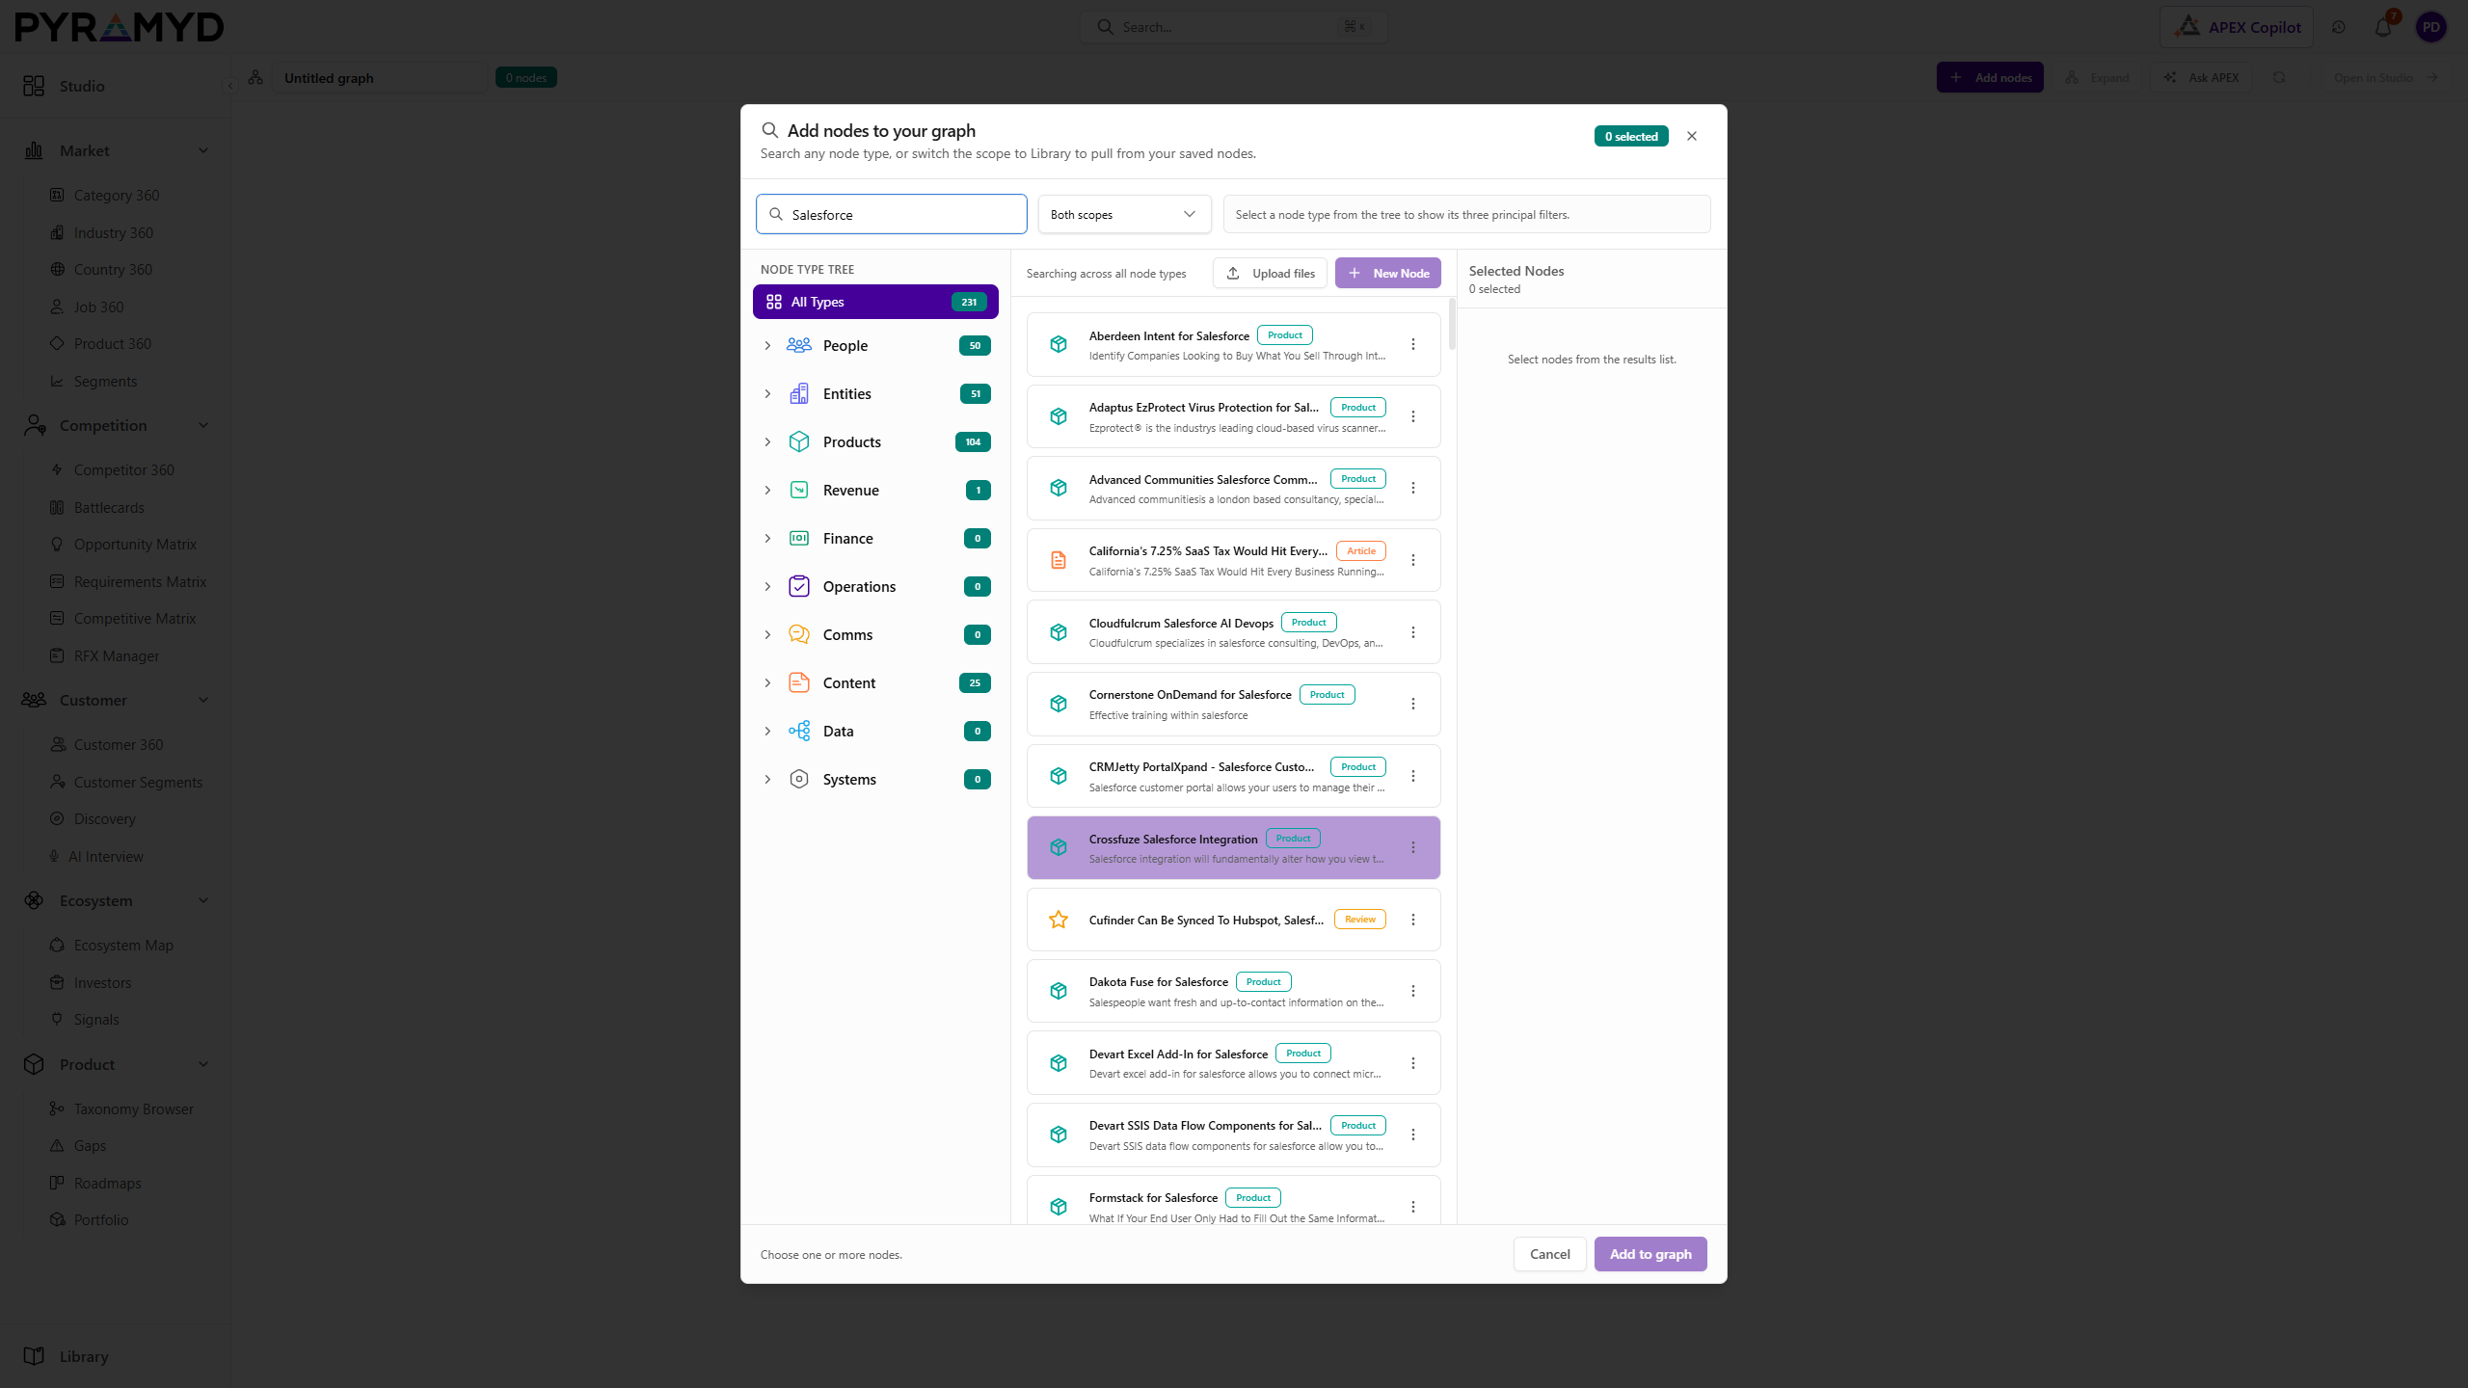Click the Operations checklist icon
Image resolution: width=2468 pixels, height=1388 pixels.
tap(798, 586)
